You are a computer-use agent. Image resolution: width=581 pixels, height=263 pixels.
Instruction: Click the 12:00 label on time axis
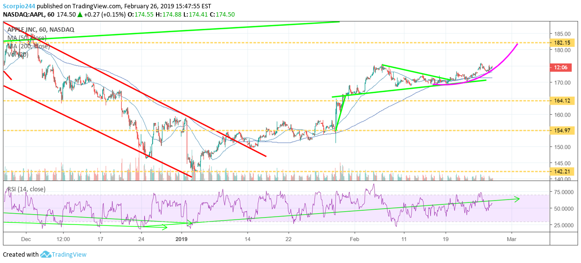(63, 239)
